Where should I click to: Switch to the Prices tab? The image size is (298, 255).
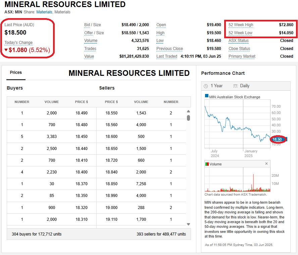click(16, 72)
